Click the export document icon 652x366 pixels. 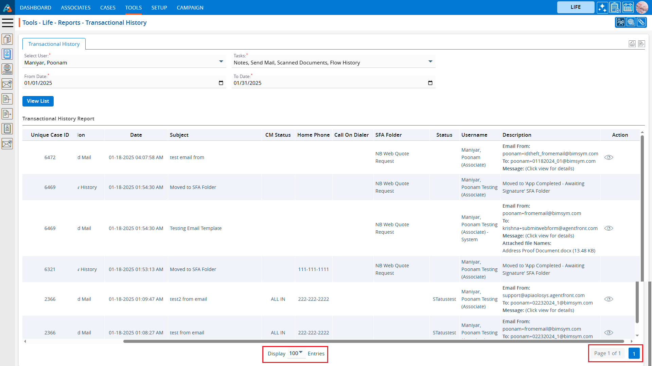(641, 44)
